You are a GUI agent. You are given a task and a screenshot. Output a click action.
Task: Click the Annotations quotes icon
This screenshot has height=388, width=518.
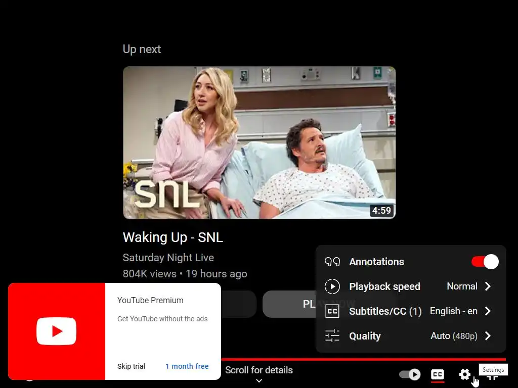click(332, 262)
